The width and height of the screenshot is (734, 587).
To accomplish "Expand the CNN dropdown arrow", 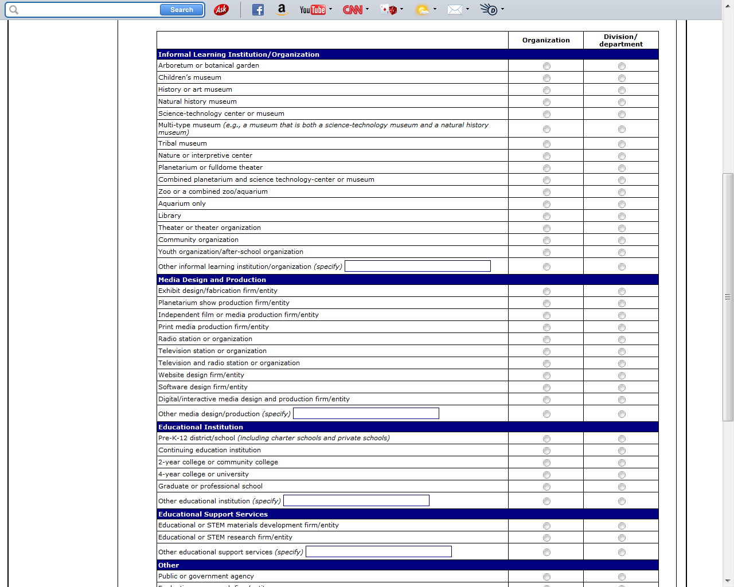I will 368,9.
